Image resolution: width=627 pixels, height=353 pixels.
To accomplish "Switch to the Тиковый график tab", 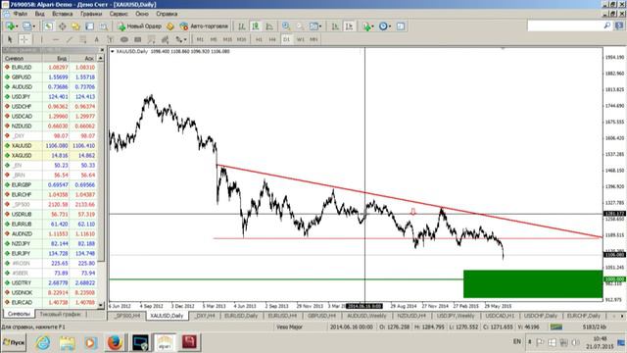I will point(60,315).
